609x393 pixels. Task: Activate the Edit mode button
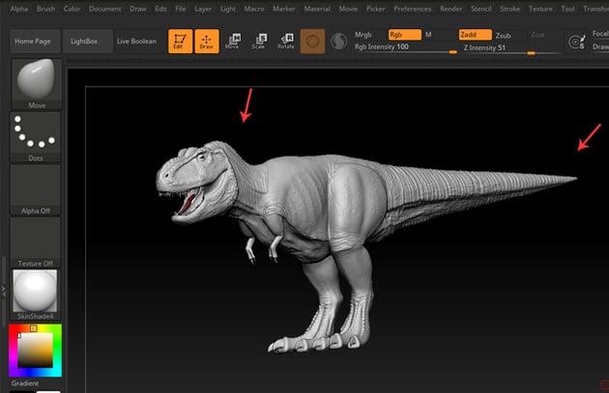[x=180, y=42]
